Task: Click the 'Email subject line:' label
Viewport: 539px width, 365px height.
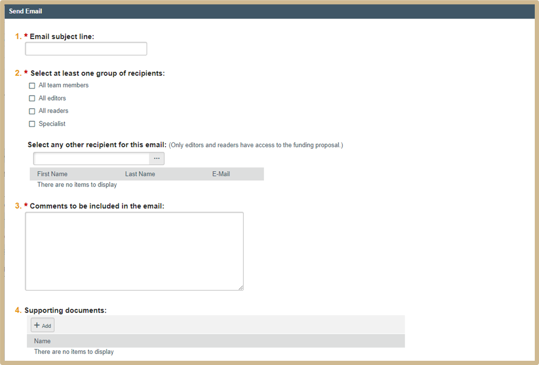Action: click(x=62, y=37)
